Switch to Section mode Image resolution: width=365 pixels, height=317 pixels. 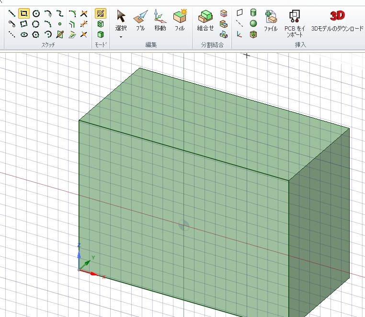101,24
